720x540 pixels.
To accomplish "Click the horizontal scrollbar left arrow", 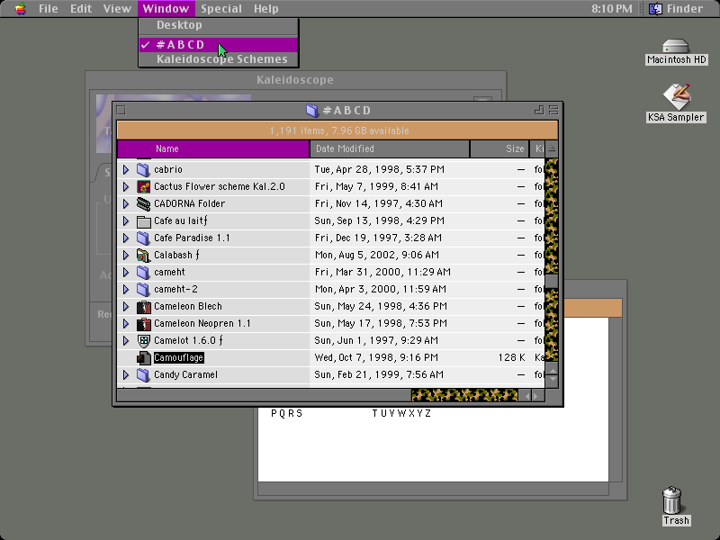I will [526, 395].
